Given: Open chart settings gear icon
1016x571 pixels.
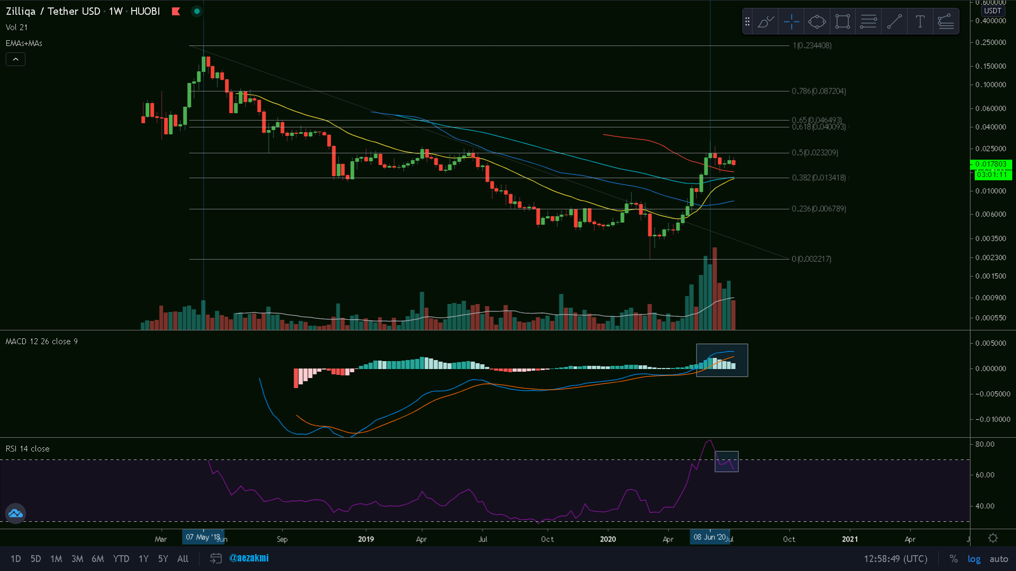Looking at the screenshot, I should click(x=993, y=538).
